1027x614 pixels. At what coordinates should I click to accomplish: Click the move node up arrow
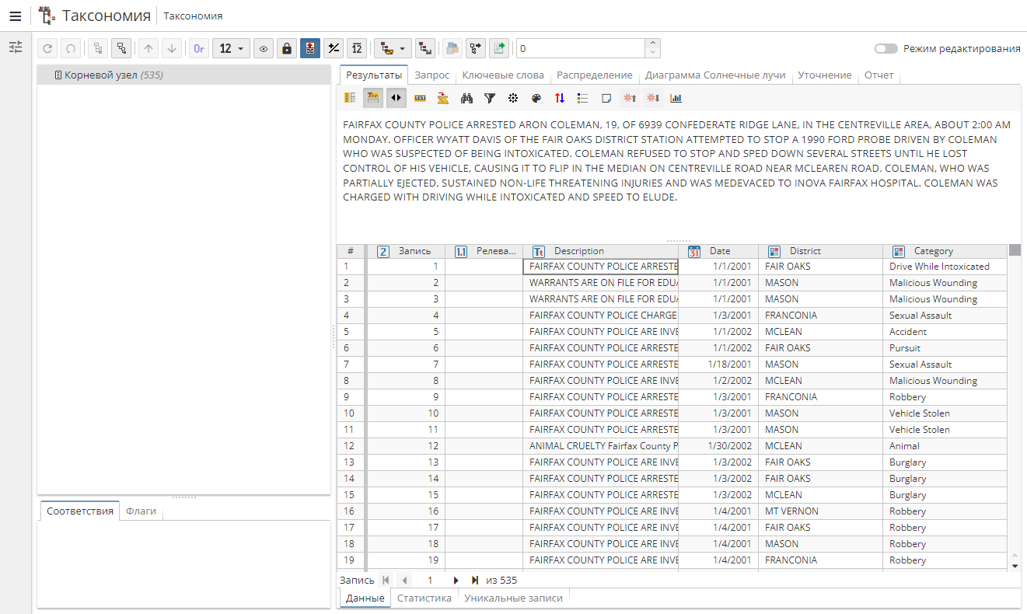point(148,48)
